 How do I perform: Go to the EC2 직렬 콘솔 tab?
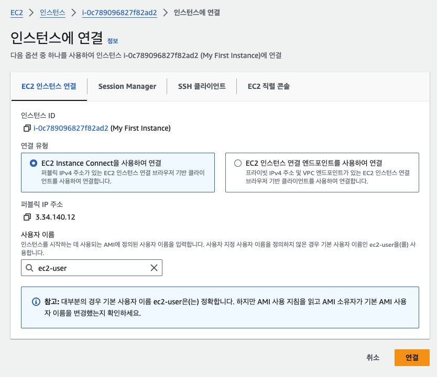click(268, 86)
